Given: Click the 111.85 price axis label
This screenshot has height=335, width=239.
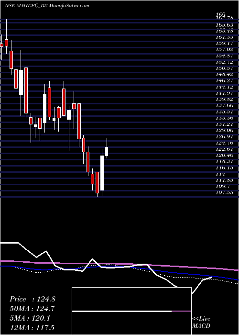Looking at the screenshot, I should pos(224,180).
